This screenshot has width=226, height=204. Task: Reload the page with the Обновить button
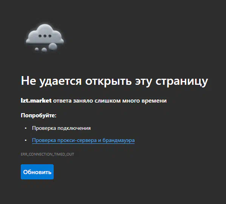click(x=37, y=172)
